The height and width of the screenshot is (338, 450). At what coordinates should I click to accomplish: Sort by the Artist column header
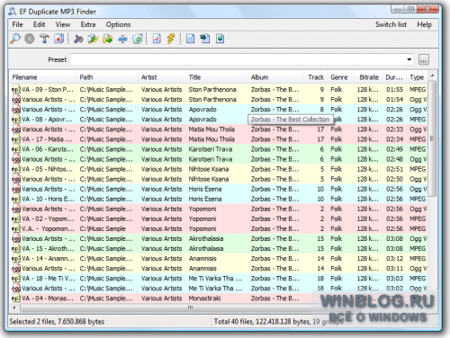coord(162,77)
